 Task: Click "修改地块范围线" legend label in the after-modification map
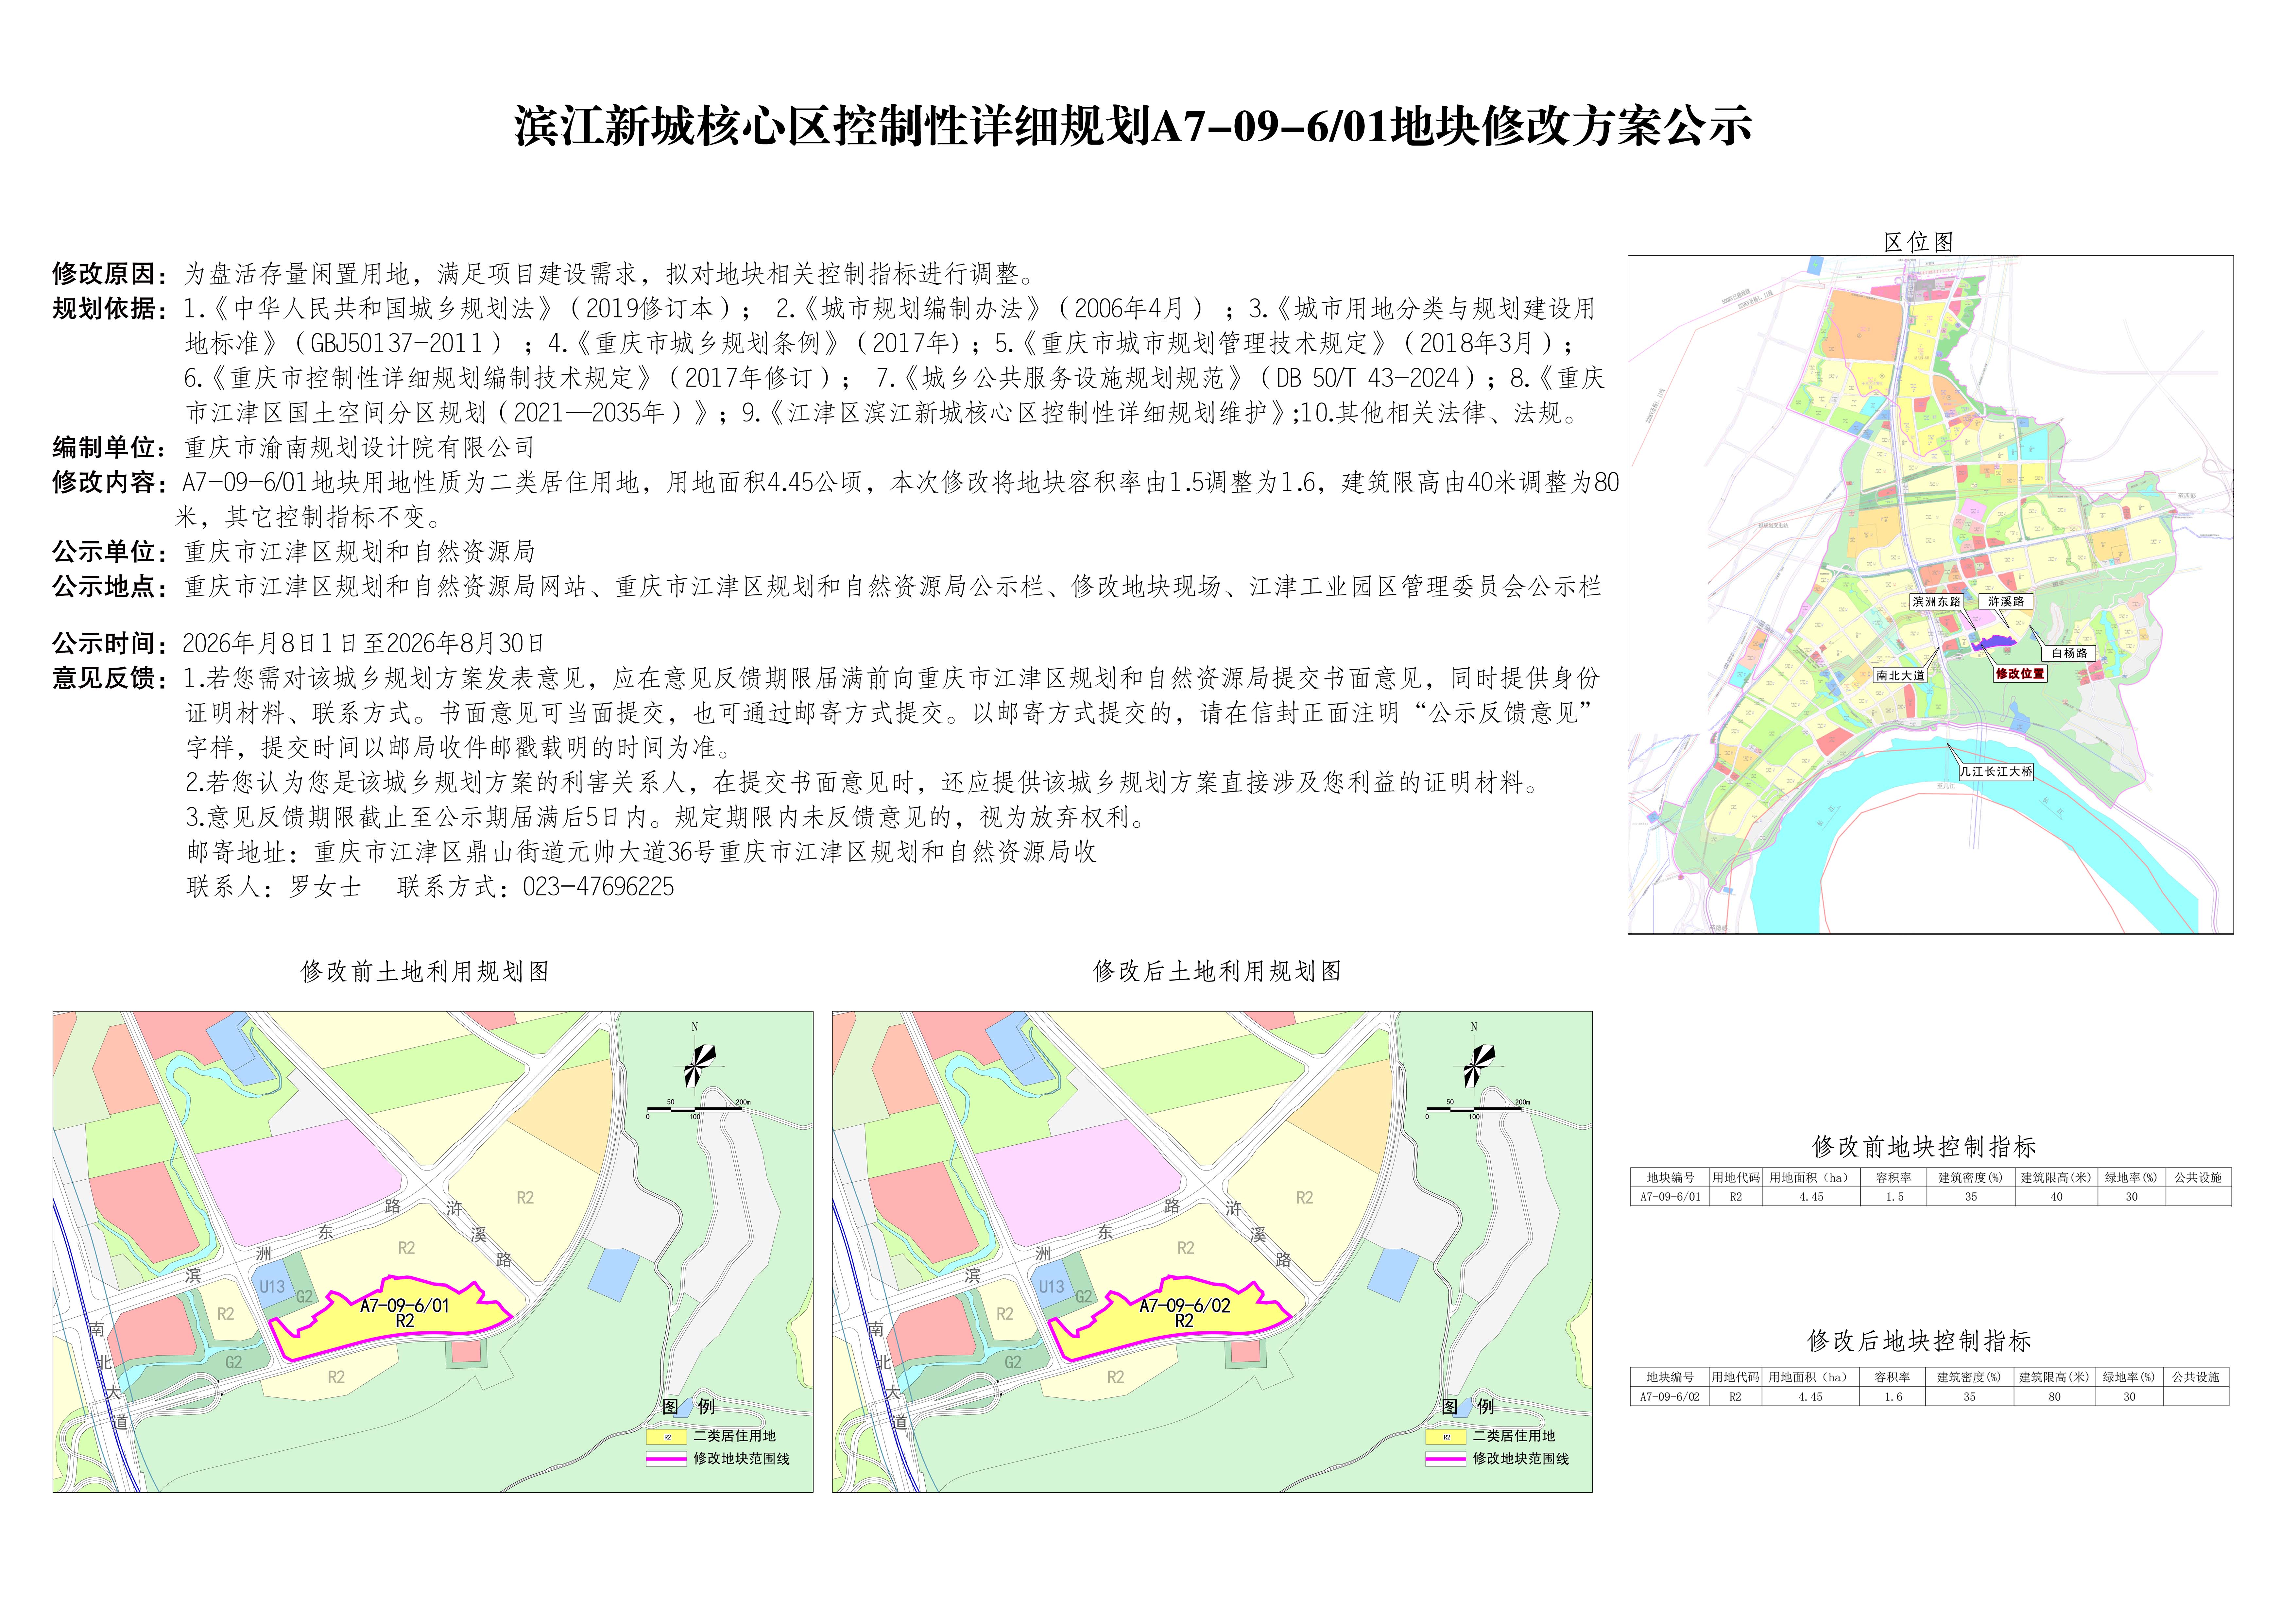1521,1459
